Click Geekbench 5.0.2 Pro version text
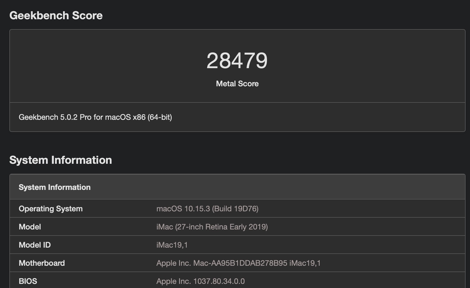Viewport: 470px width, 288px height. tap(95, 117)
